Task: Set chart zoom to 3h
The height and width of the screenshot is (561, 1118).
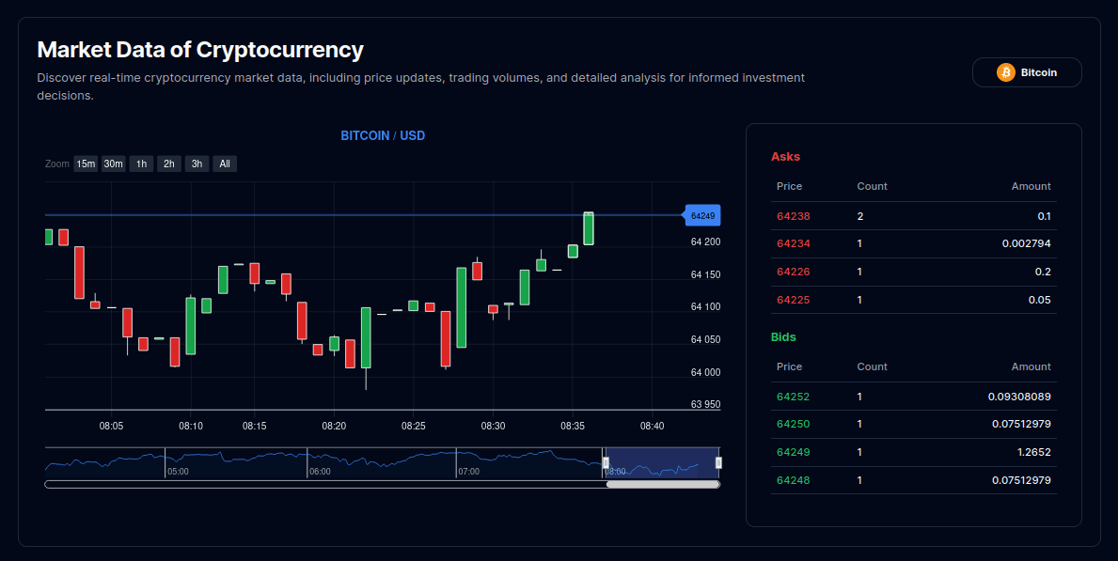Action: click(197, 164)
